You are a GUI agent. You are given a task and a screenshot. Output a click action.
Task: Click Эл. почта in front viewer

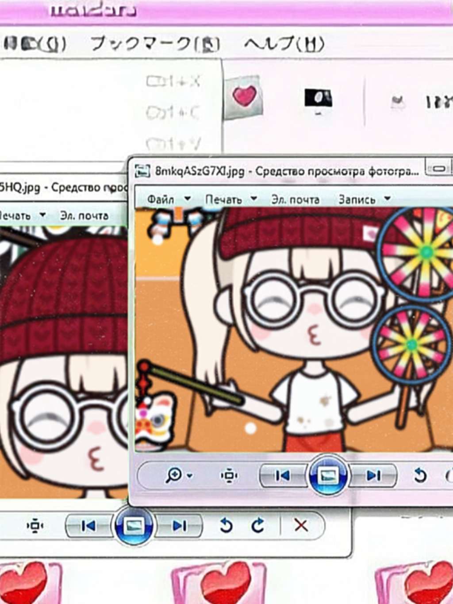click(295, 200)
